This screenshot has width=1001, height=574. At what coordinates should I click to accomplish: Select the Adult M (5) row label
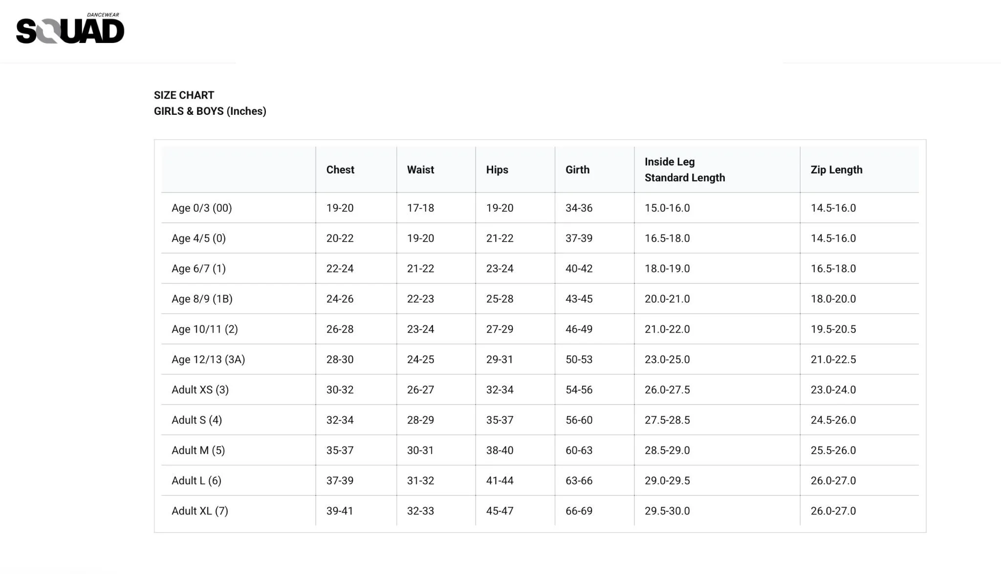coord(198,450)
